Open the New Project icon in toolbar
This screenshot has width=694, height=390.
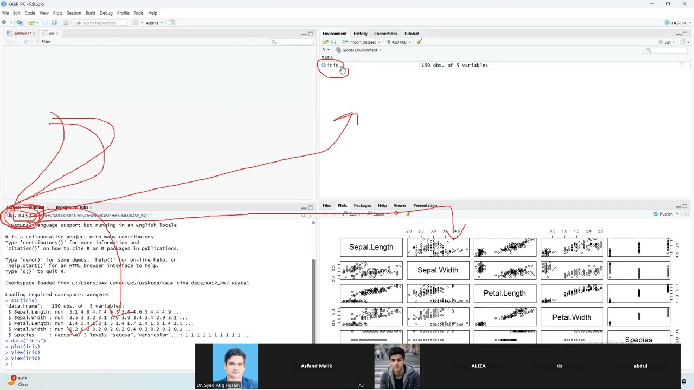20,23
